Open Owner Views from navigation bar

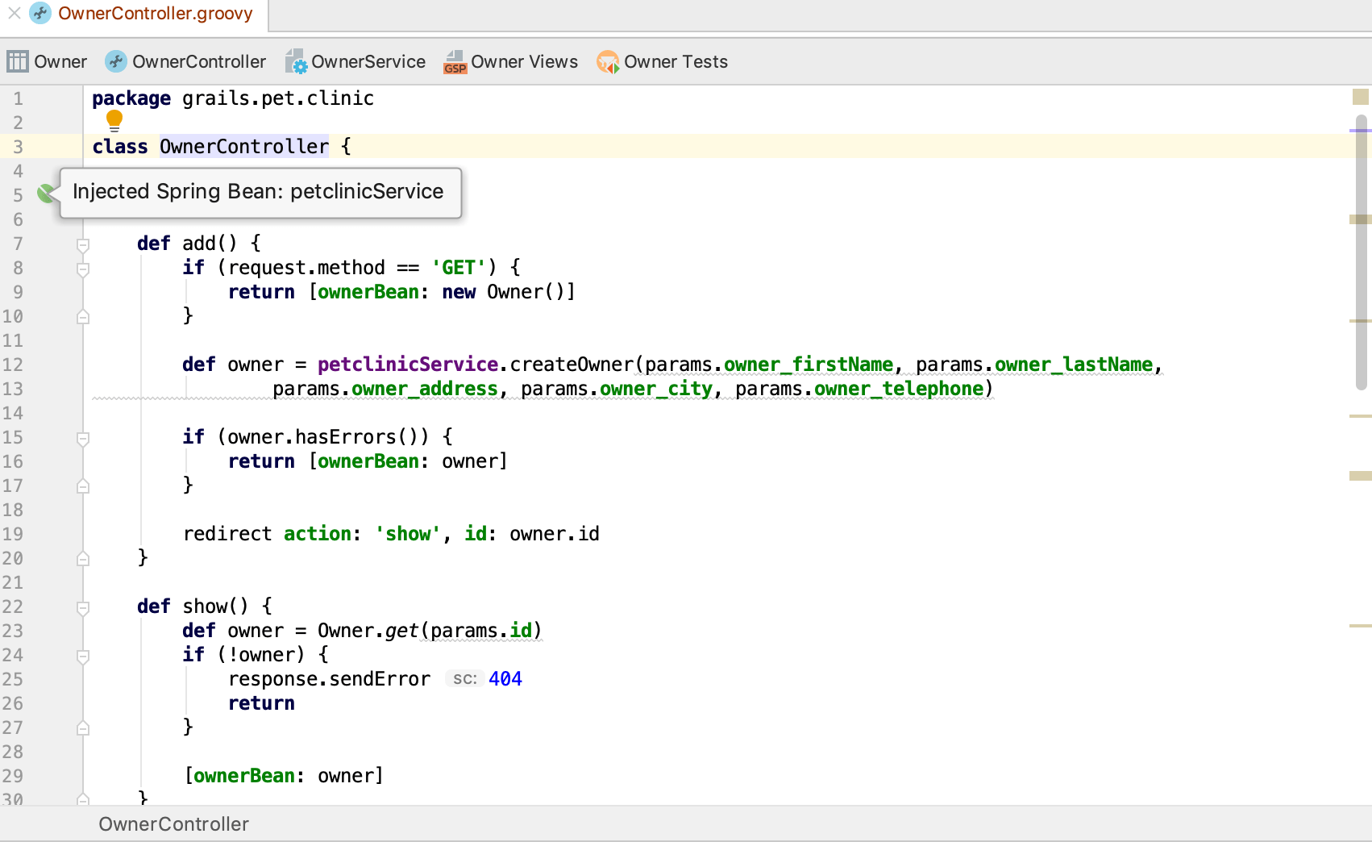point(524,62)
